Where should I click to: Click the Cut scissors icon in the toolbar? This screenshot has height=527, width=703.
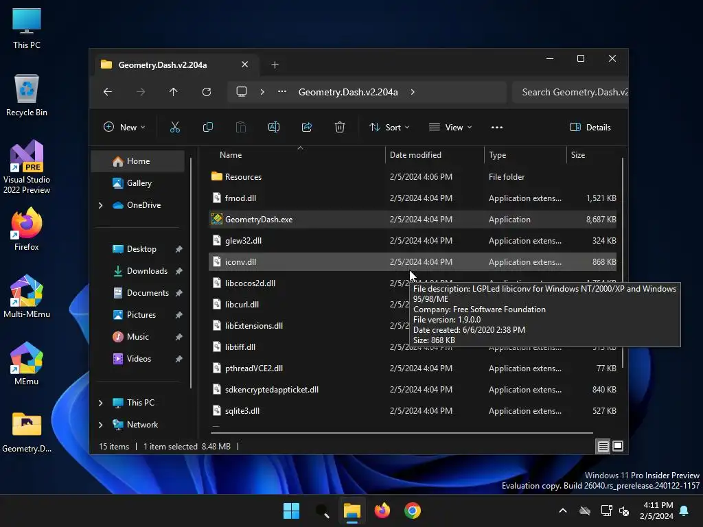175,127
